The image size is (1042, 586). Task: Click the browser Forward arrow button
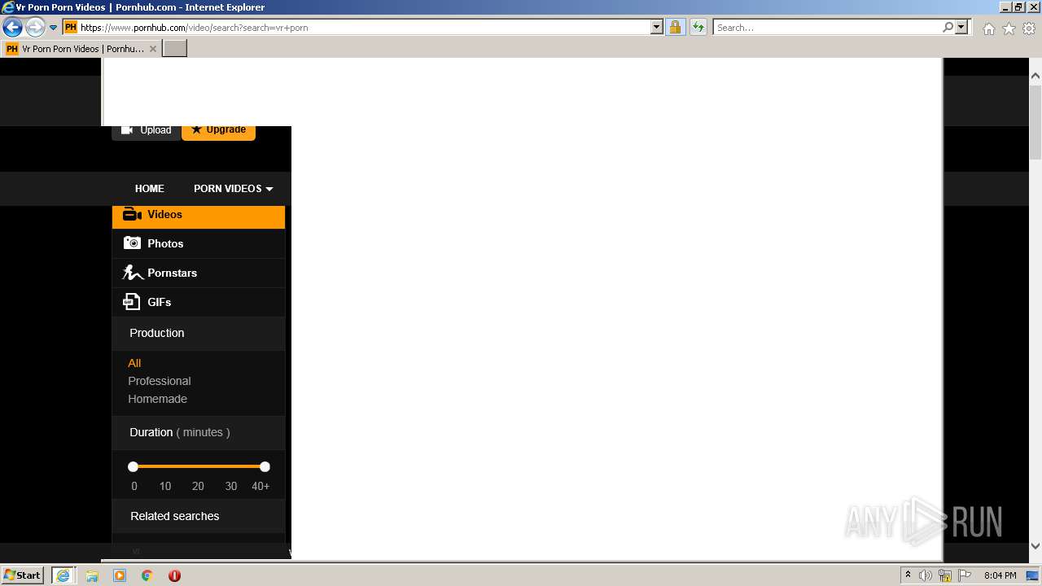tap(35, 28)
